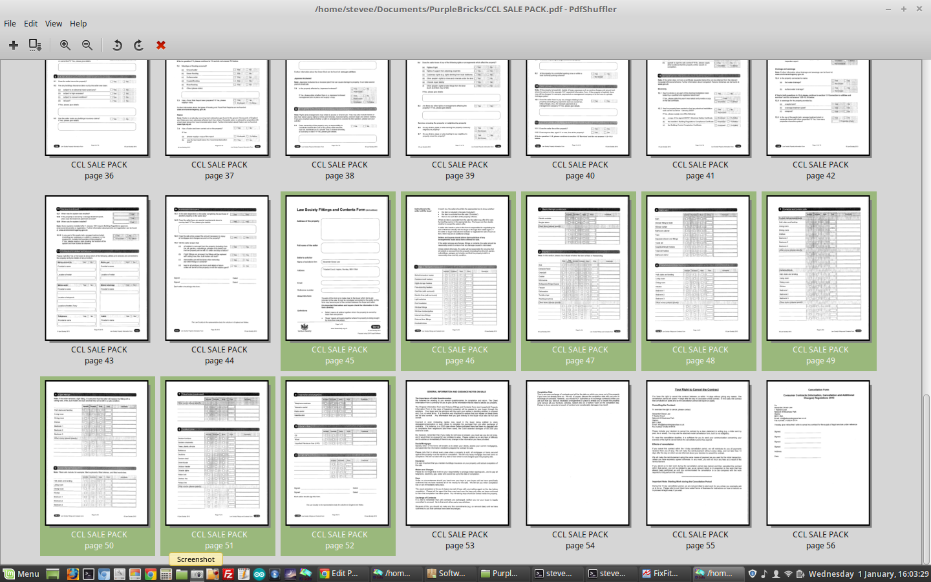The image size is (931, 582).
Task: Open the File menu
Action: [x=10, y=23]
